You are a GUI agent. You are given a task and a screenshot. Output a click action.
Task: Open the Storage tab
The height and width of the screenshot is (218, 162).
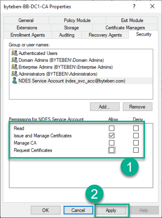click(x=72, y=27)
